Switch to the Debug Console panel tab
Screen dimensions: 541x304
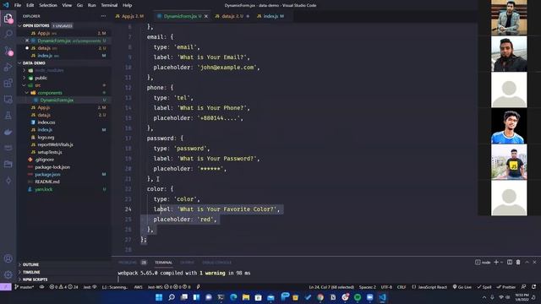point(217,263)
